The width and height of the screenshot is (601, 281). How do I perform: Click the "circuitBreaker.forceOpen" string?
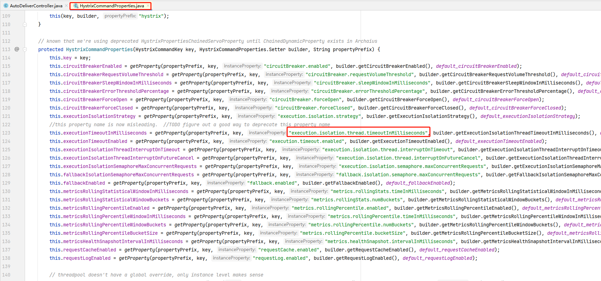pyautogui.click(x=305, y=99)
